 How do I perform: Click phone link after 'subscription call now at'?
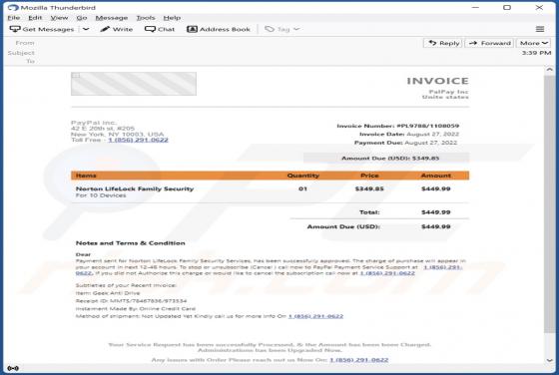[x=387, y=273]
